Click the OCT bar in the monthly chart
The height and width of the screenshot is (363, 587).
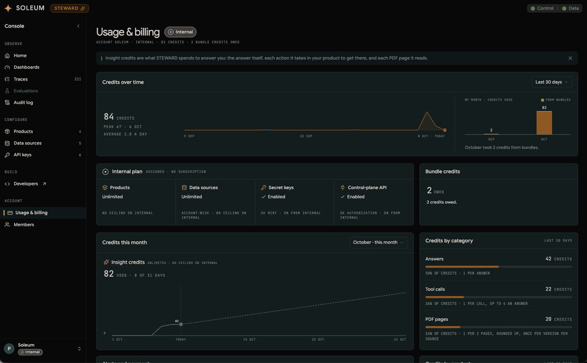(x=544, y=123)
